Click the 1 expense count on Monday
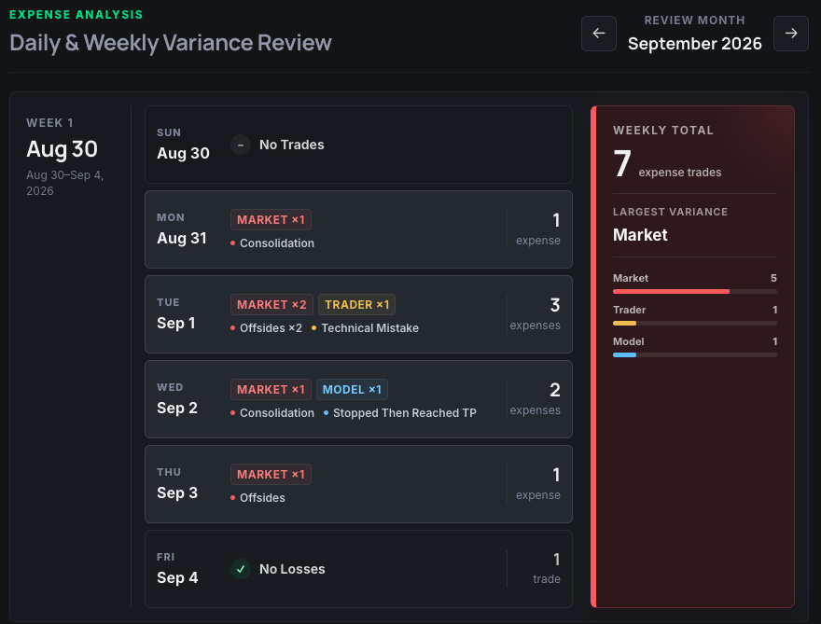Screen dimensions: 821x624 tap(538, 229)
